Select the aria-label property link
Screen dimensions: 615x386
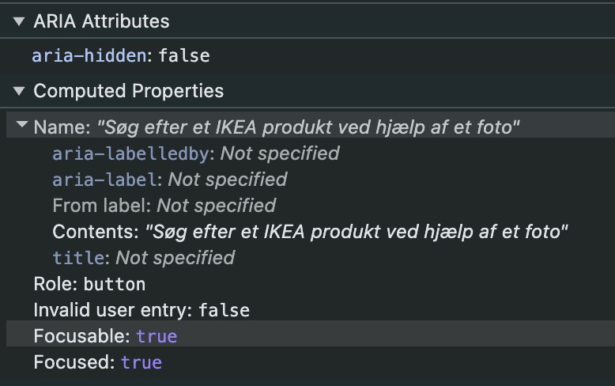tap(104, 180)
